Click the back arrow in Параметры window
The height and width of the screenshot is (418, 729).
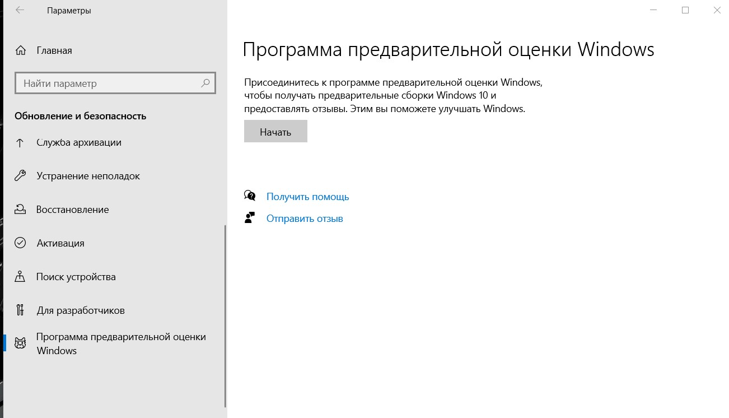(x=20, y=10)
